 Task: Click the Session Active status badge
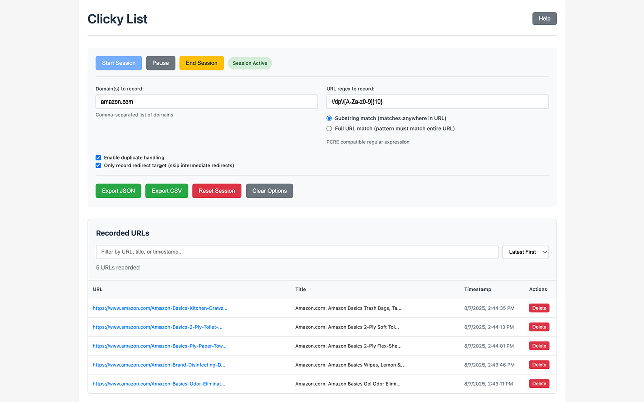(250, 63)
